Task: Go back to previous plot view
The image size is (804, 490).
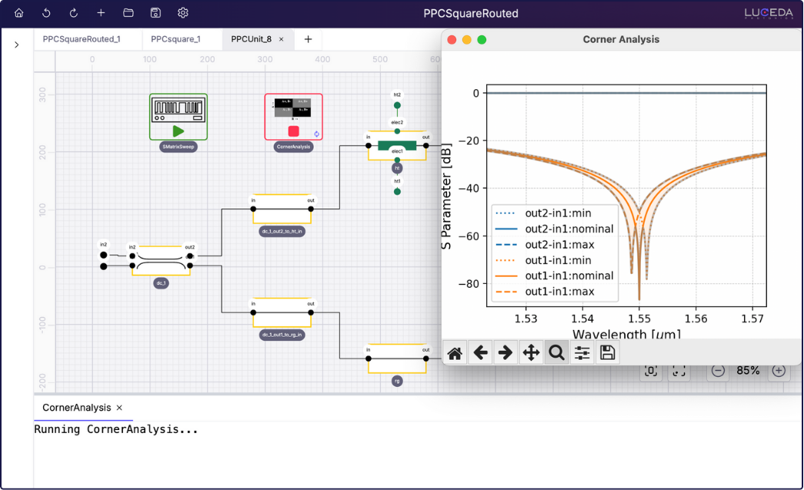Action: coord(480,353)
